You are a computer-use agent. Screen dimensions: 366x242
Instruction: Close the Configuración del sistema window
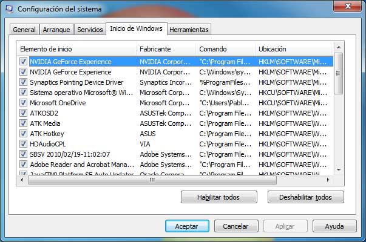tap(347, 6)
